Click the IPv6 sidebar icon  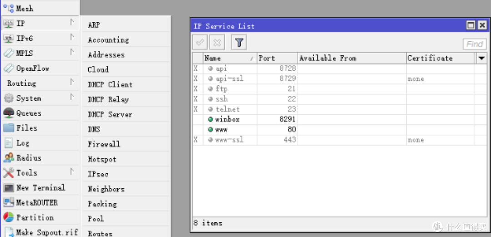[x=9, y=38]
